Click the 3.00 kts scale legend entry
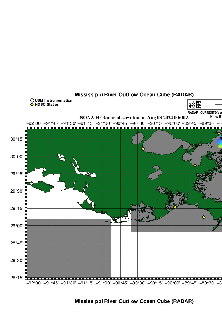The width and height of the screenshot is (222, 314). [x=195, y=107]
